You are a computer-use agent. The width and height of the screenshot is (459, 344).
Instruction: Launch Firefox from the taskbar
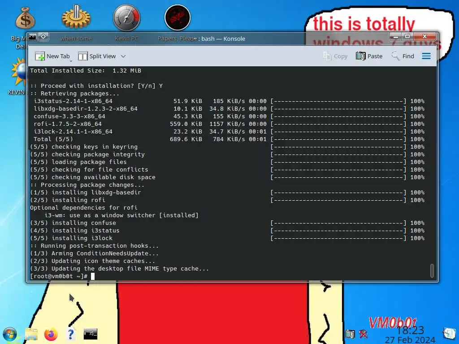(51, 334)
